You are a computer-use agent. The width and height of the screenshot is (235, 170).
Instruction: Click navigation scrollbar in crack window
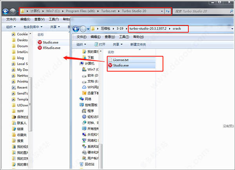[101, 156]
